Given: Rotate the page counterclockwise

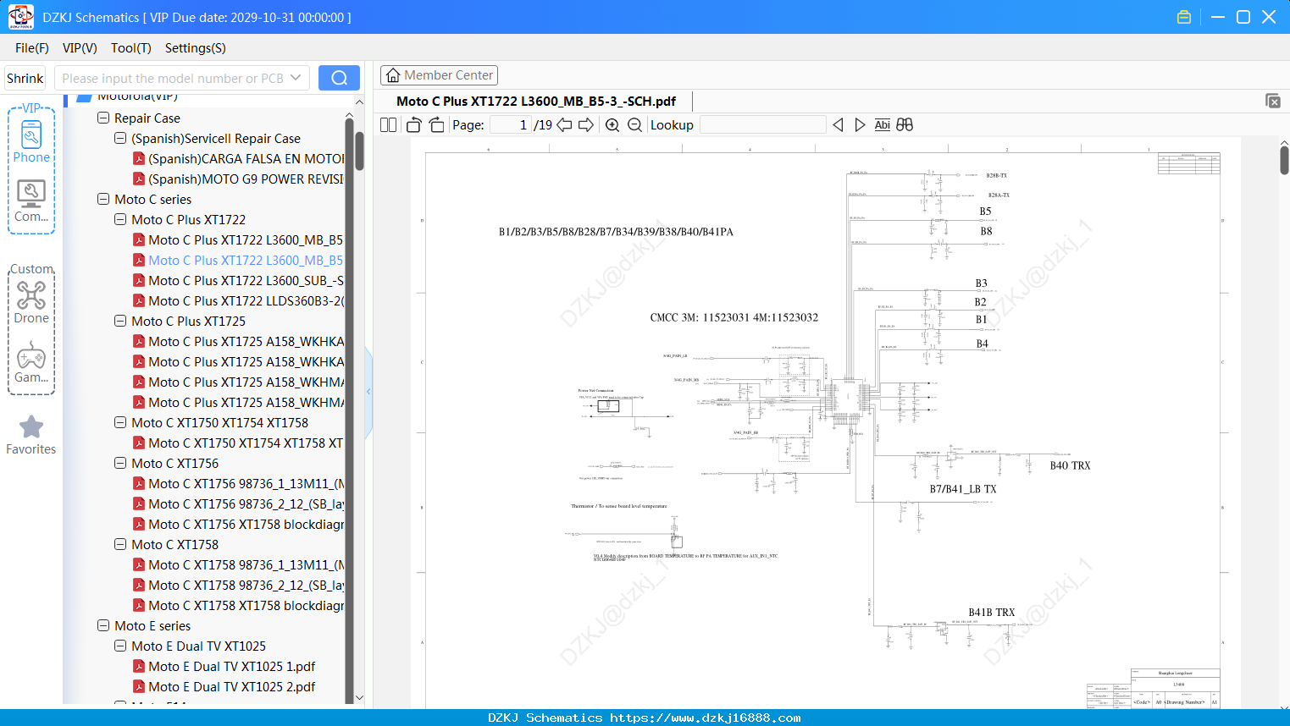Looking at the screenshot, I should pos(413,125).
